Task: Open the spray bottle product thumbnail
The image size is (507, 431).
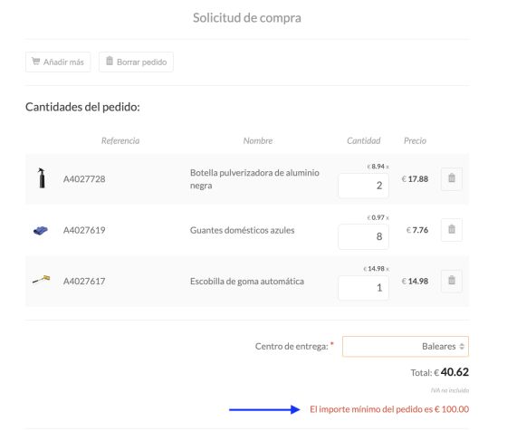Action: [x=42, y=177]
